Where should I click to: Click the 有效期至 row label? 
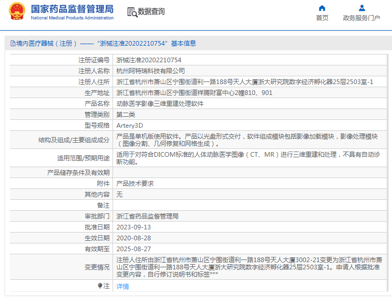pos(97,249)
